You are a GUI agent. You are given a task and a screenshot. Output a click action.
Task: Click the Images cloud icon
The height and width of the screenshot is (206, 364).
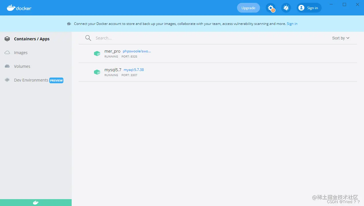(7, 53)
